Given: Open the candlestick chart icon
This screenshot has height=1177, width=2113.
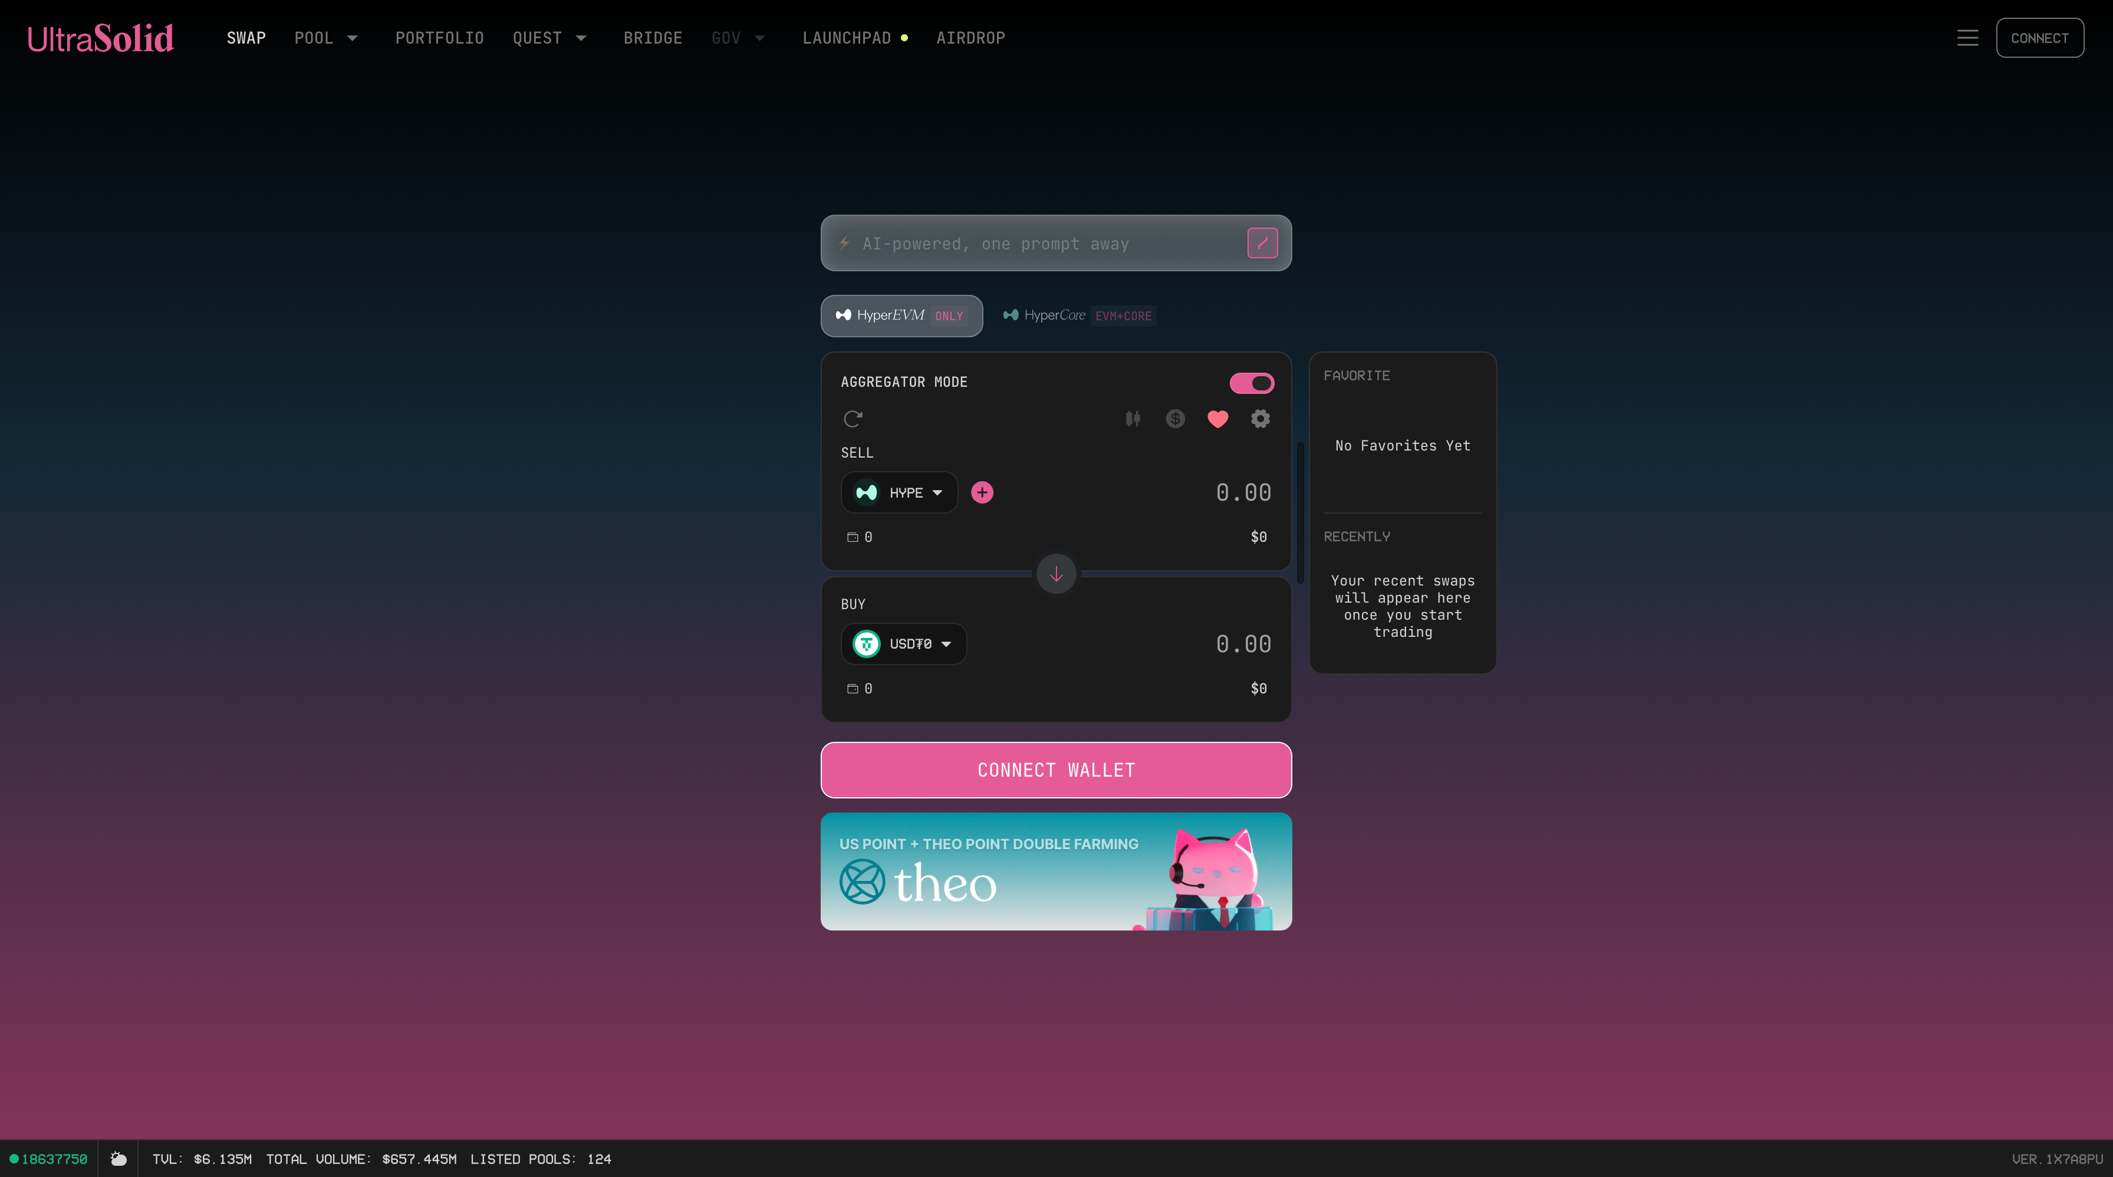Looking at the screenshot, I should tap(1133, 419).
